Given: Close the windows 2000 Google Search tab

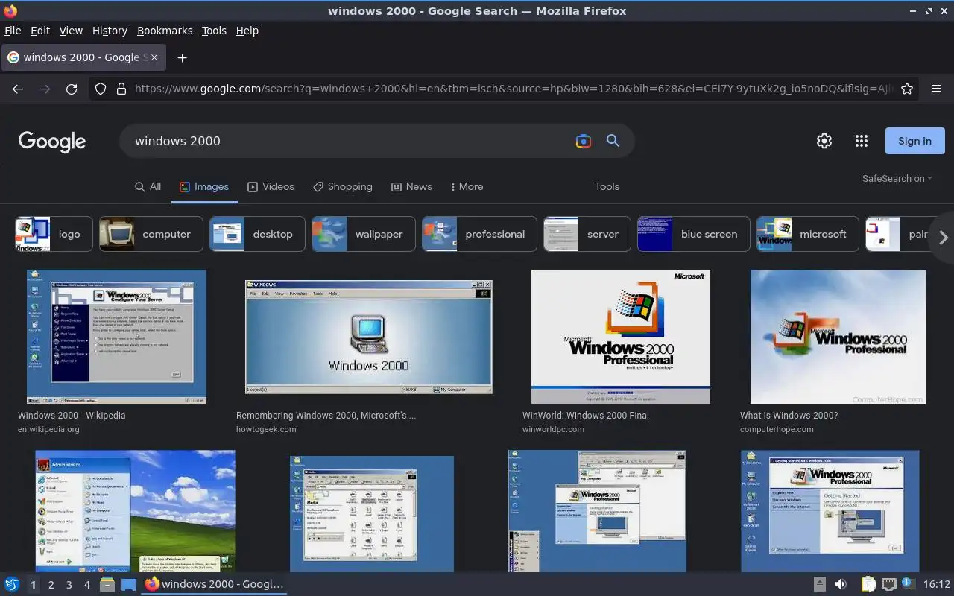Looking at the screenshot, I should pyautogui.click(x=154, y=57).
